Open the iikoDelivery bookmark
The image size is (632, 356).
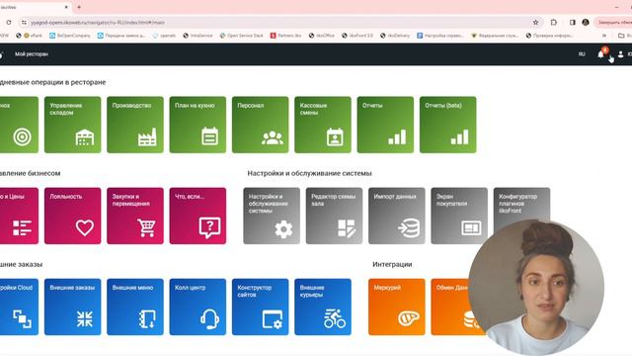point(395,36)
